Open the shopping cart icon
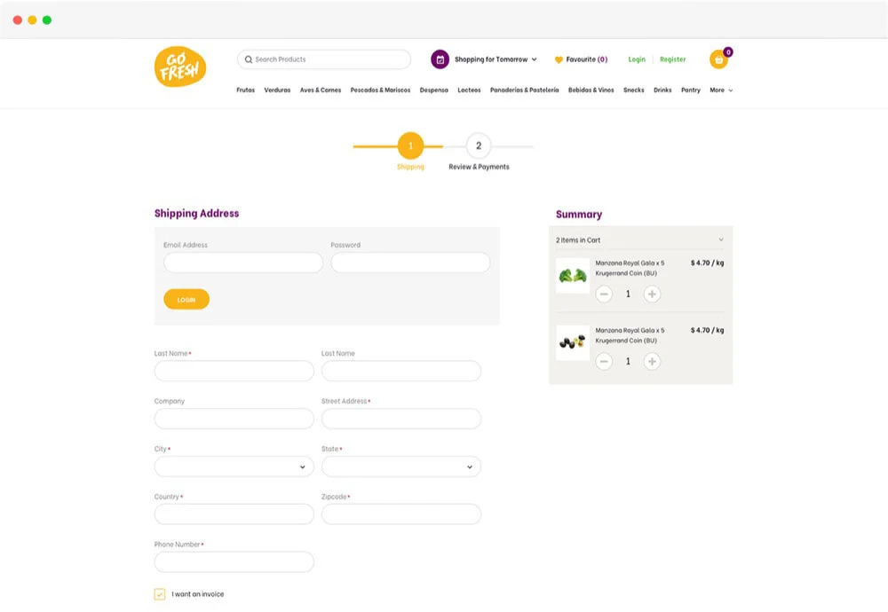The height and width of the screenshot is (612, 888). pyautogui.click(x=718, y=59)
